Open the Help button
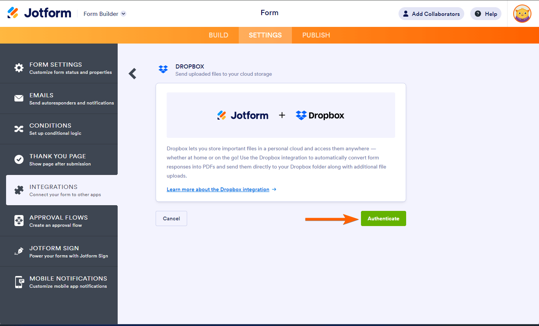 (486, 14)
